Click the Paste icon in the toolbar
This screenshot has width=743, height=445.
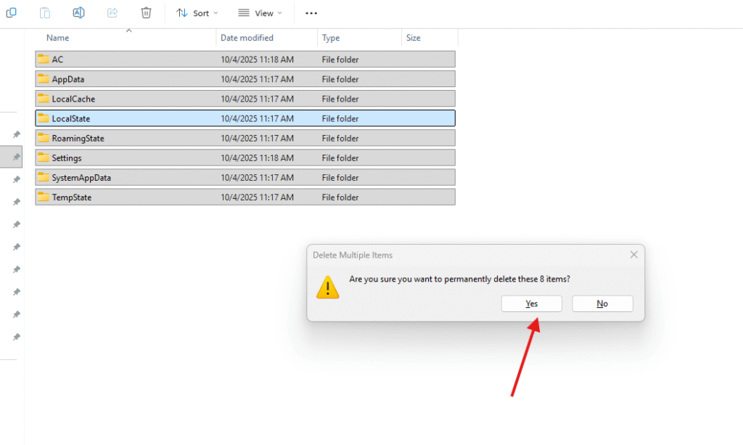pyautogui.click(x=45, y=12)
